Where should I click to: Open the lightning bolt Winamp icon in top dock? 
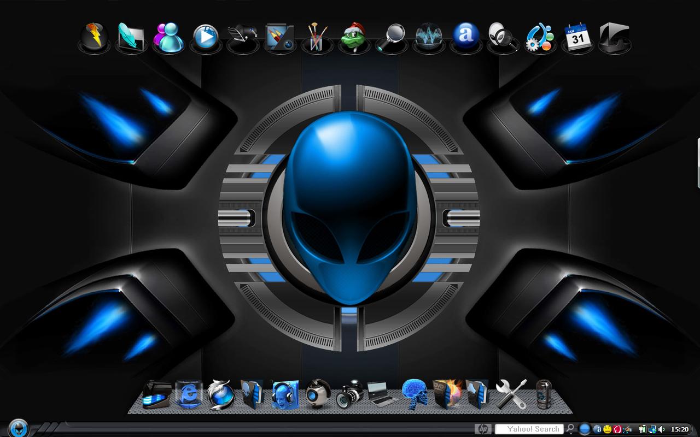pos(95,37)
